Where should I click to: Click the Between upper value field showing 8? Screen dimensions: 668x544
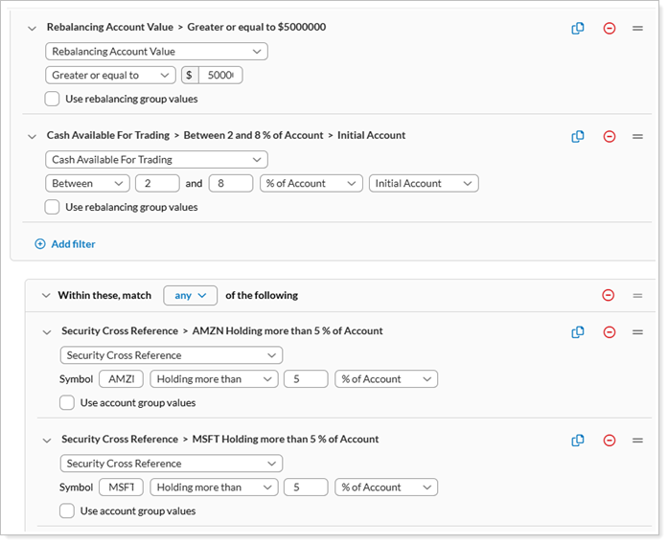click(229, 183)
